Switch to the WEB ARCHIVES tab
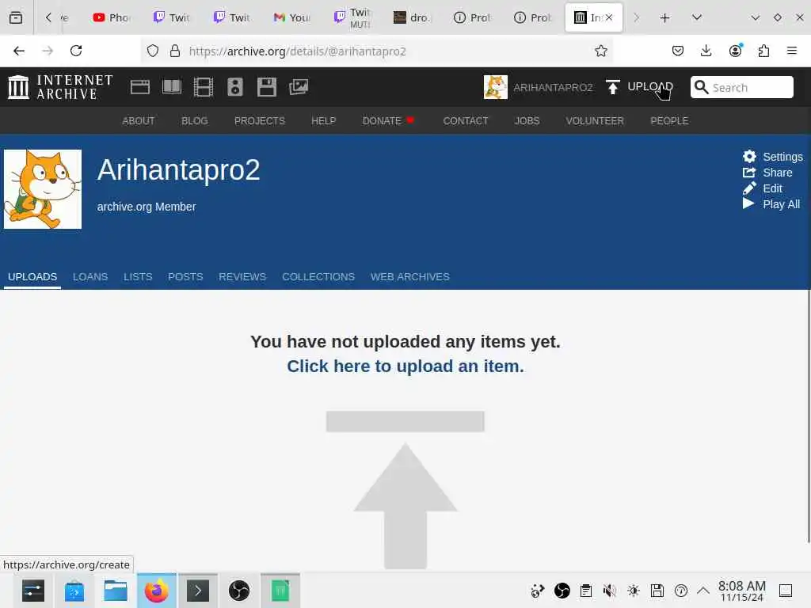811x608 pixels. (x=409, y=277)
